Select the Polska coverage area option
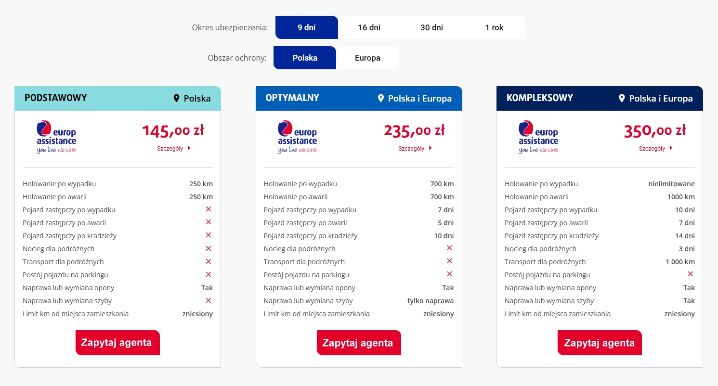Viewport: 718px width, 386px height. (305, 58)
